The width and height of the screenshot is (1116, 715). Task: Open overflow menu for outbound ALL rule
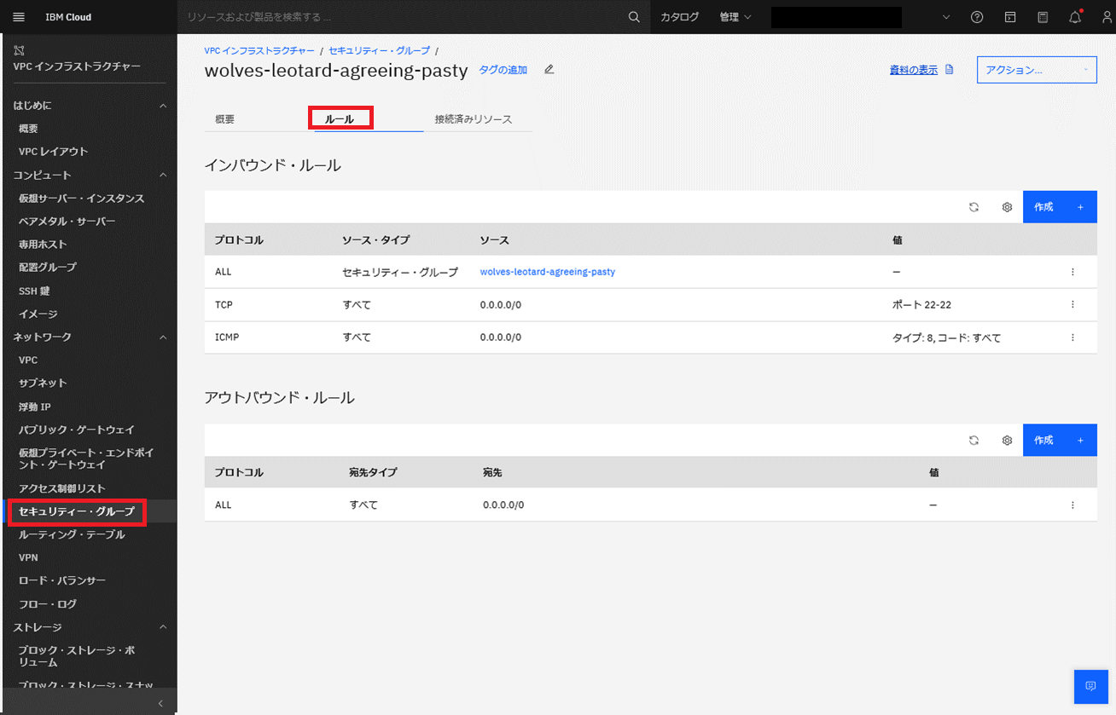coord(1072,505)
